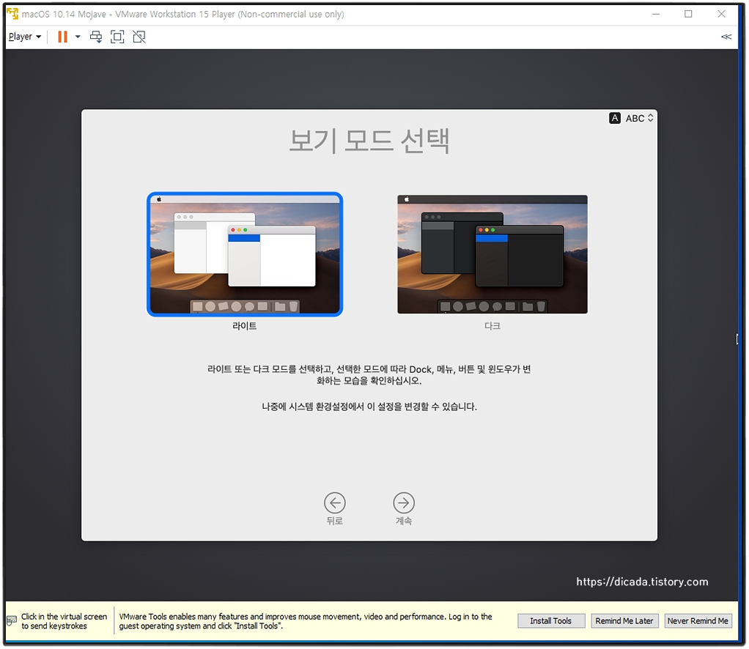Screen dimensions: 749x649
Task: Choose Never Remind Me
Action: [x=698, y=621]
